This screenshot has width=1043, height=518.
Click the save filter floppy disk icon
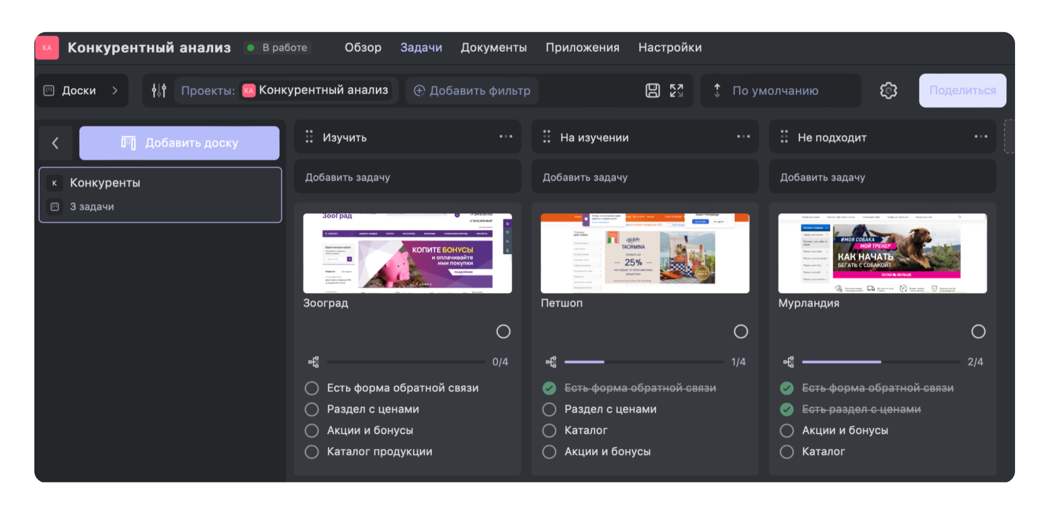[652, 90]
